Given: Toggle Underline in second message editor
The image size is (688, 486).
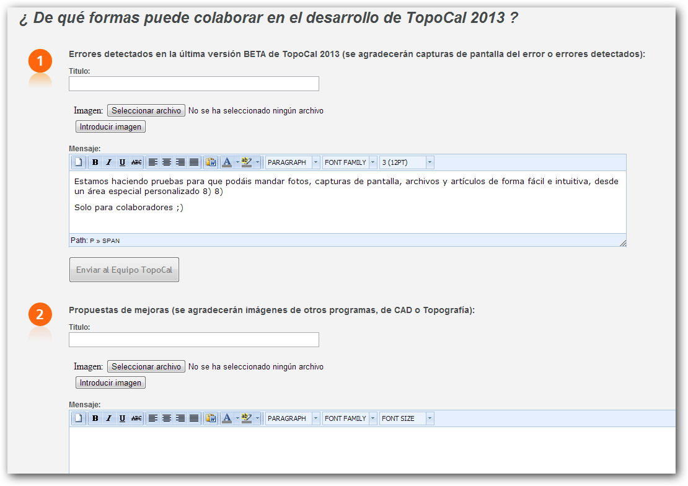Looking at the screenshot, I should (123, 418).
